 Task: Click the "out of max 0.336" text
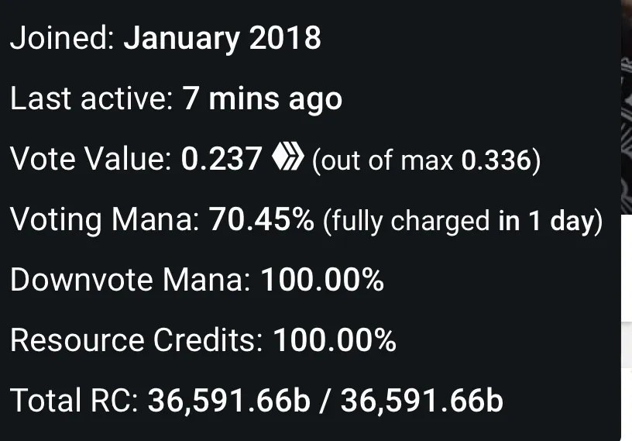pyautogui.click(x=426, y=160)
